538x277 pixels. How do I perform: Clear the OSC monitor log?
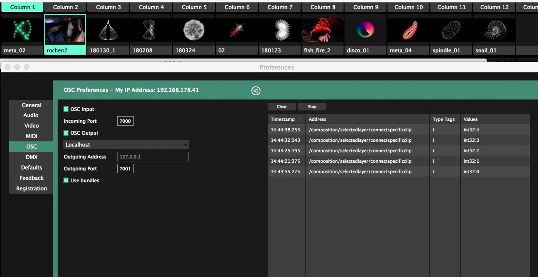(282, 107)
